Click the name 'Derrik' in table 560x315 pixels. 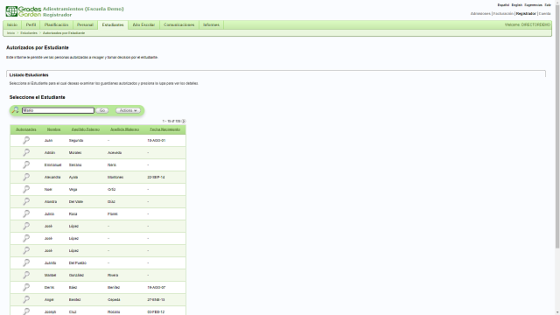click(x=49, y=287)
